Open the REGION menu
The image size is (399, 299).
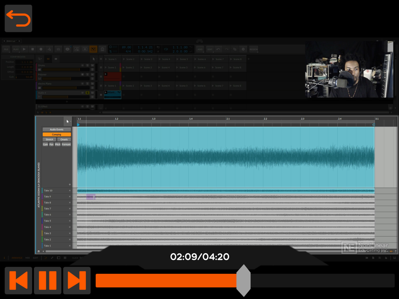[253, 49]
